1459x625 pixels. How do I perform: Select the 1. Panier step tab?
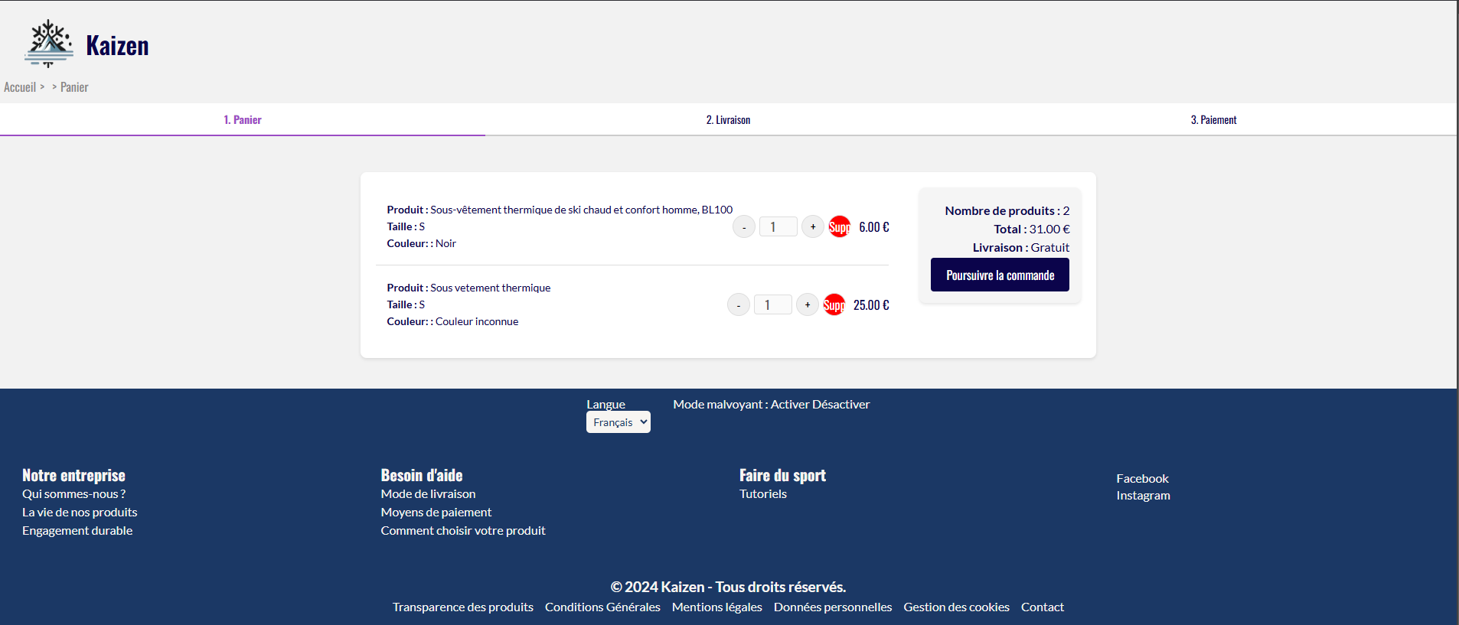(243, 120)
